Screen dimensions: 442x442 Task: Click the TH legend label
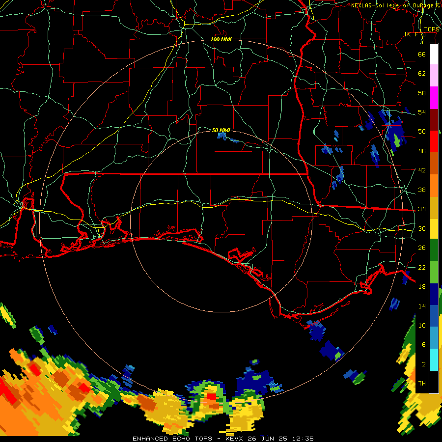(422, 384)
